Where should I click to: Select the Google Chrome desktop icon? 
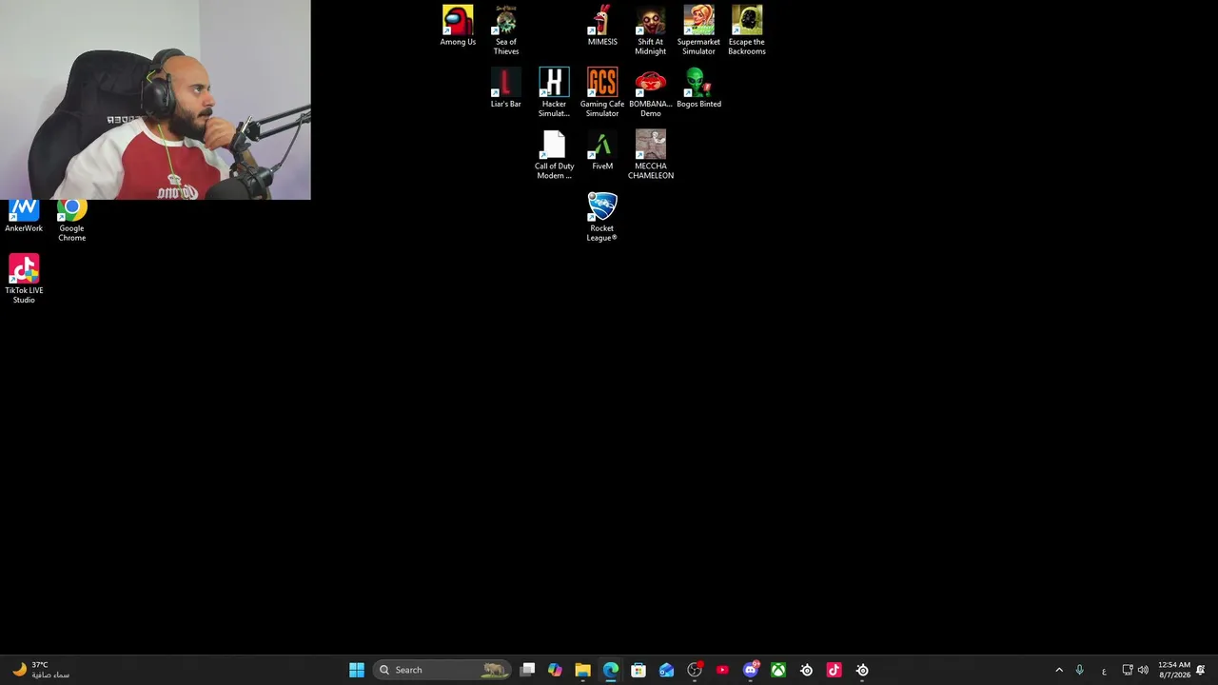tap(72, 220)
